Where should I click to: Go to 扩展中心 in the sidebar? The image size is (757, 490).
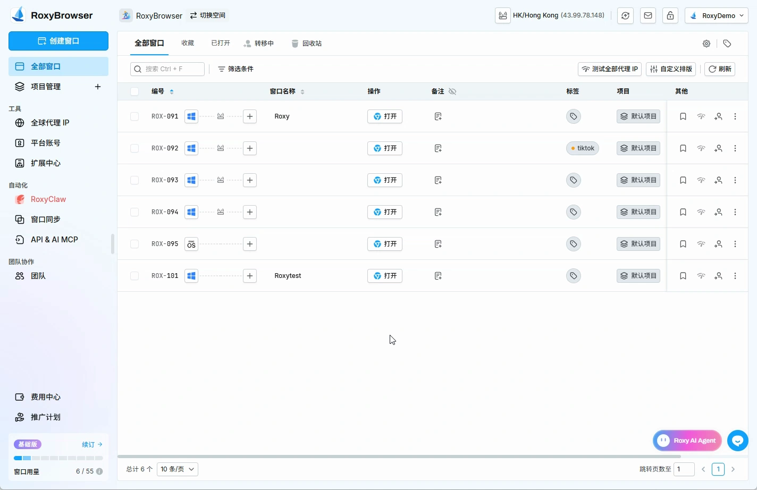click(58, 163)
